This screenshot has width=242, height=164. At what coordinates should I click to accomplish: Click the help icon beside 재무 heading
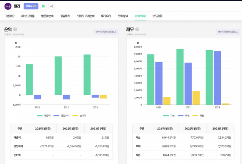click(138, 29)
